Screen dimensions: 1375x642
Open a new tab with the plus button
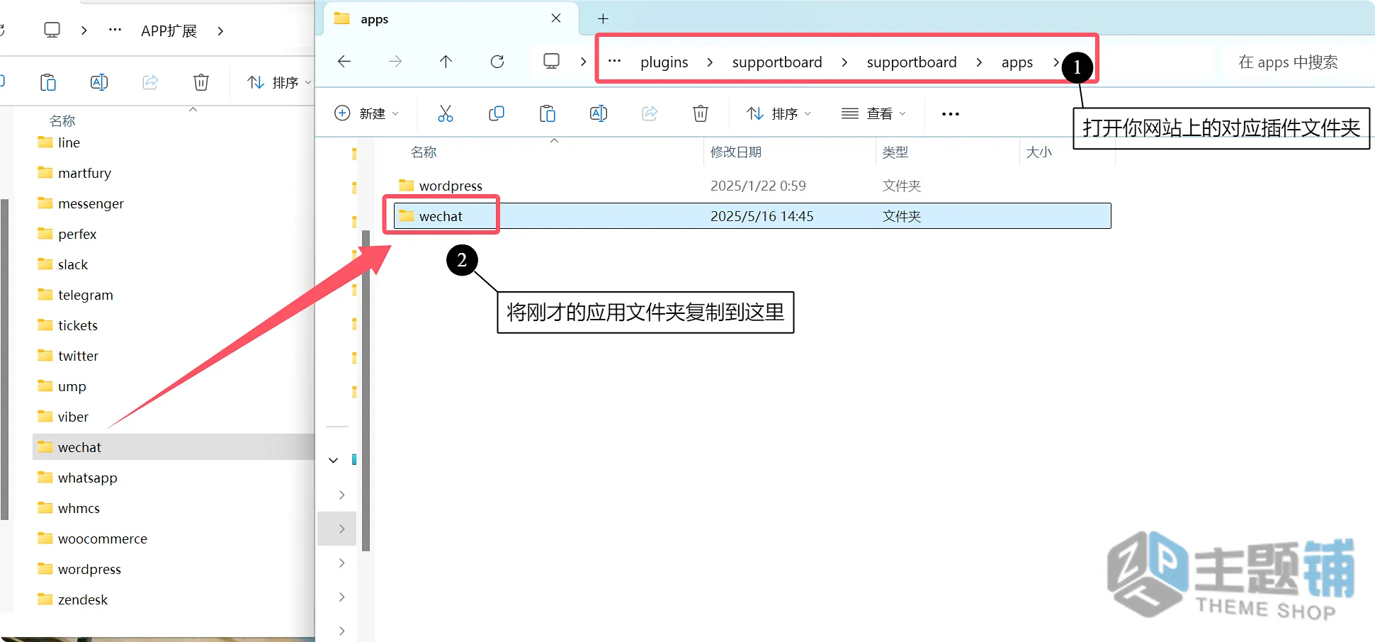(x=603, y=19)
